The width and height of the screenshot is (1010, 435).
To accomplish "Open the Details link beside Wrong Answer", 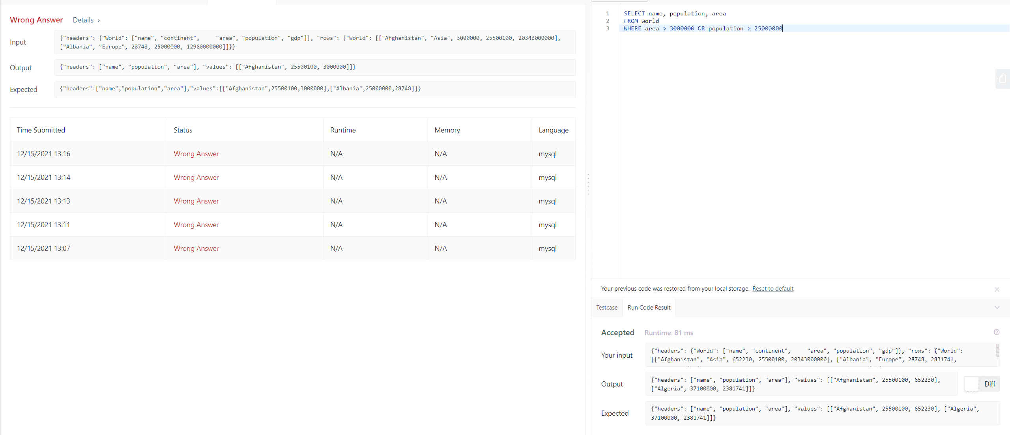I will (x=86, y=20).
